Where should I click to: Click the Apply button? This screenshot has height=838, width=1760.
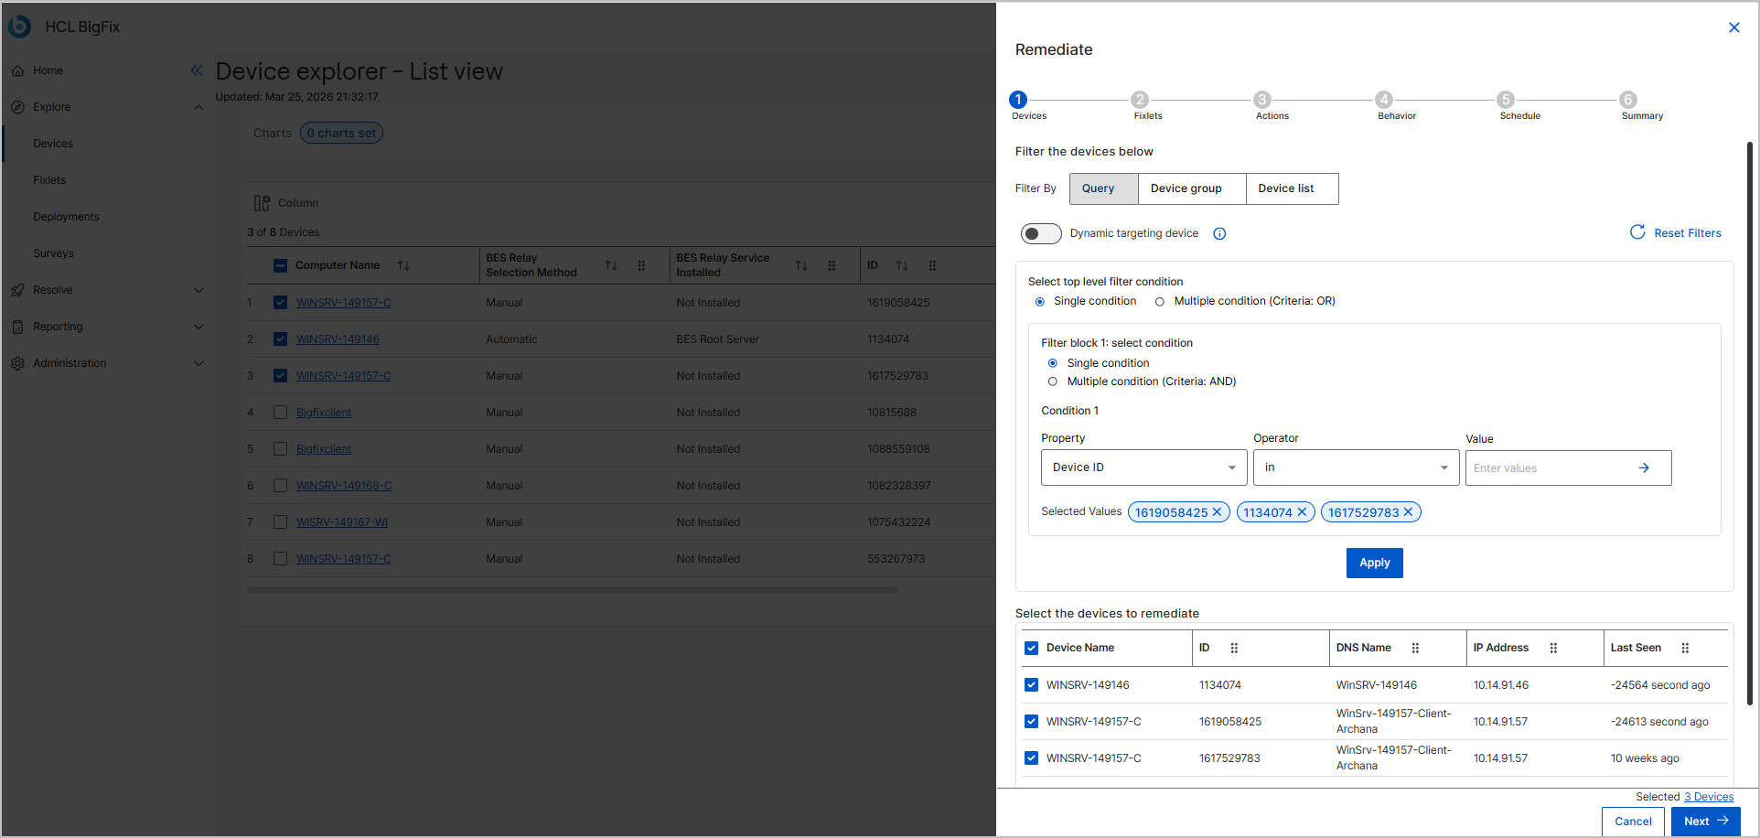click(1374, 563)
